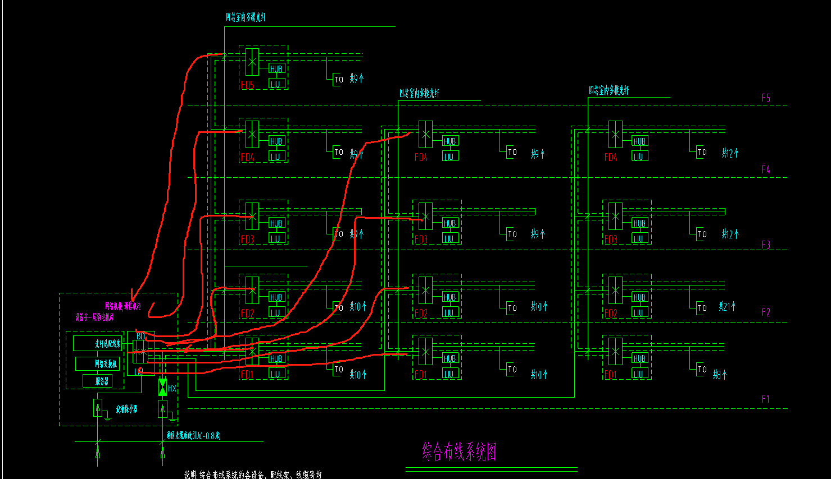Click the HUB box in the 共8个 row

pos(639,358)
